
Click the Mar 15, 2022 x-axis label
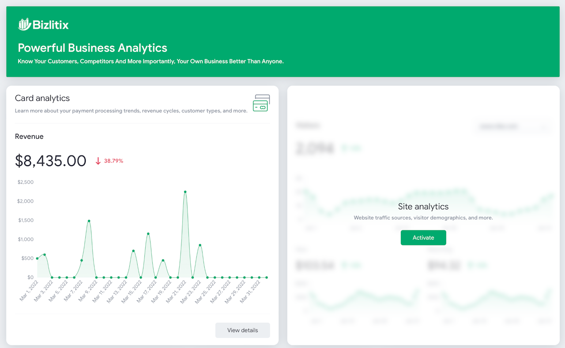point(131,291)
